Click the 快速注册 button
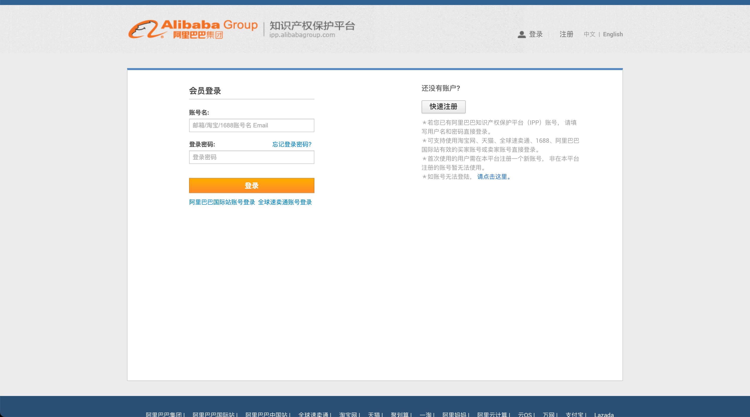 coord(443,107)
